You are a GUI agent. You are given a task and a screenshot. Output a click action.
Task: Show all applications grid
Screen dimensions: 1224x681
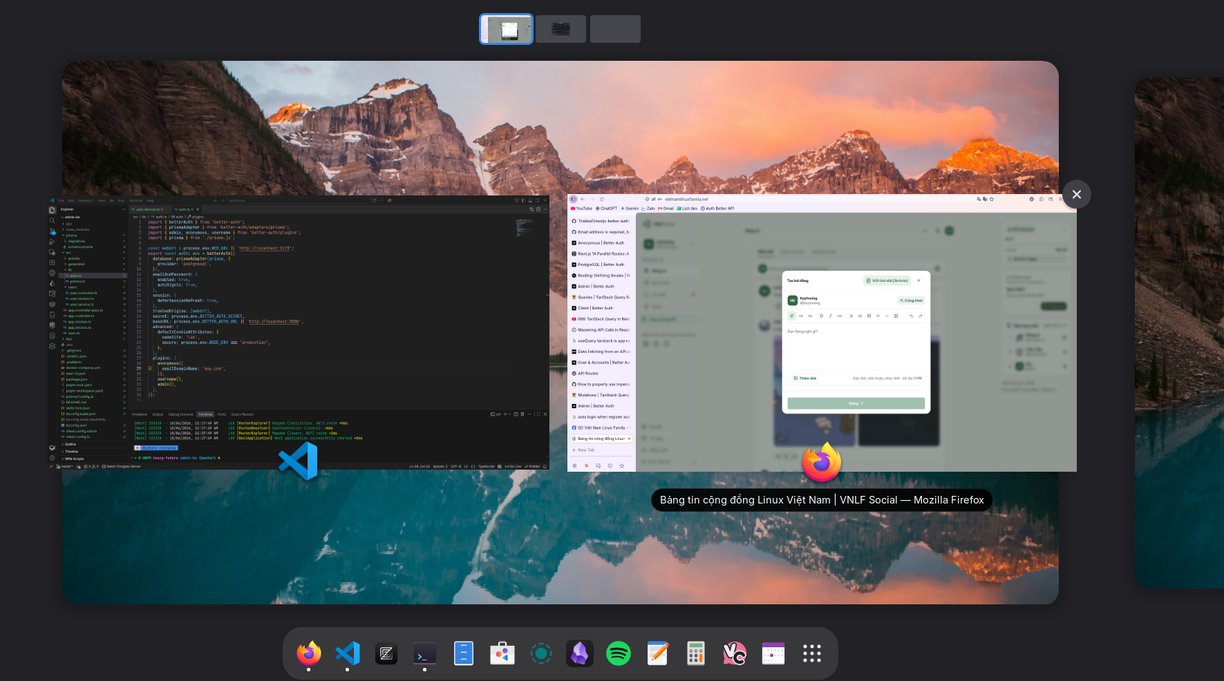[x=812, y=653]
